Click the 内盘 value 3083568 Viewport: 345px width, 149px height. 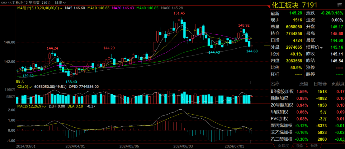(x=294, y=61)
